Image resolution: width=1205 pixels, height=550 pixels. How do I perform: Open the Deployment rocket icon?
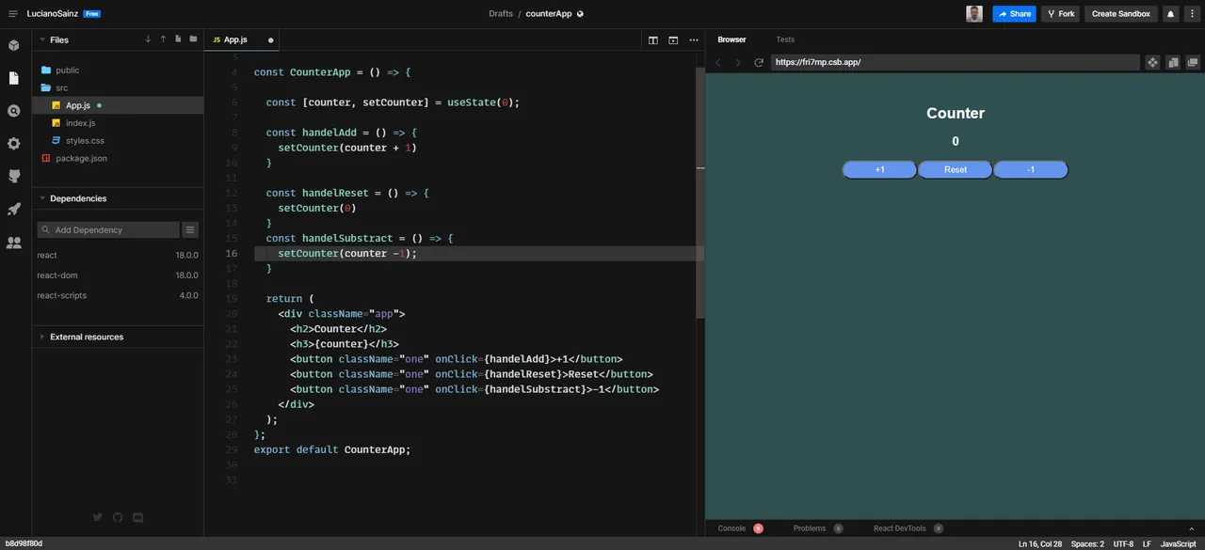[x=13, y=209]
